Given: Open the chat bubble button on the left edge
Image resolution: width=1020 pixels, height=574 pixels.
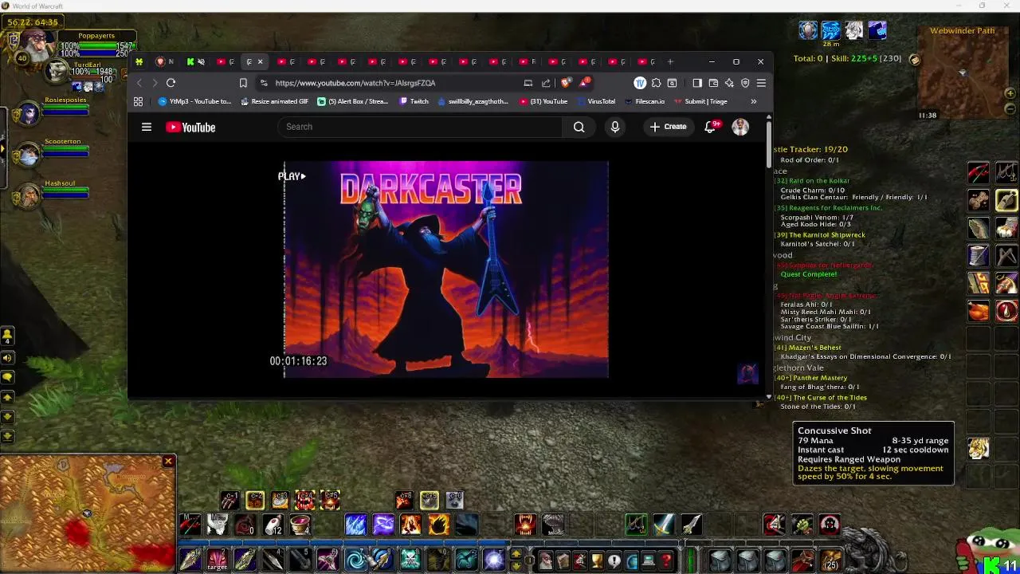Looking at the screenshot, I should click(8, 377).
